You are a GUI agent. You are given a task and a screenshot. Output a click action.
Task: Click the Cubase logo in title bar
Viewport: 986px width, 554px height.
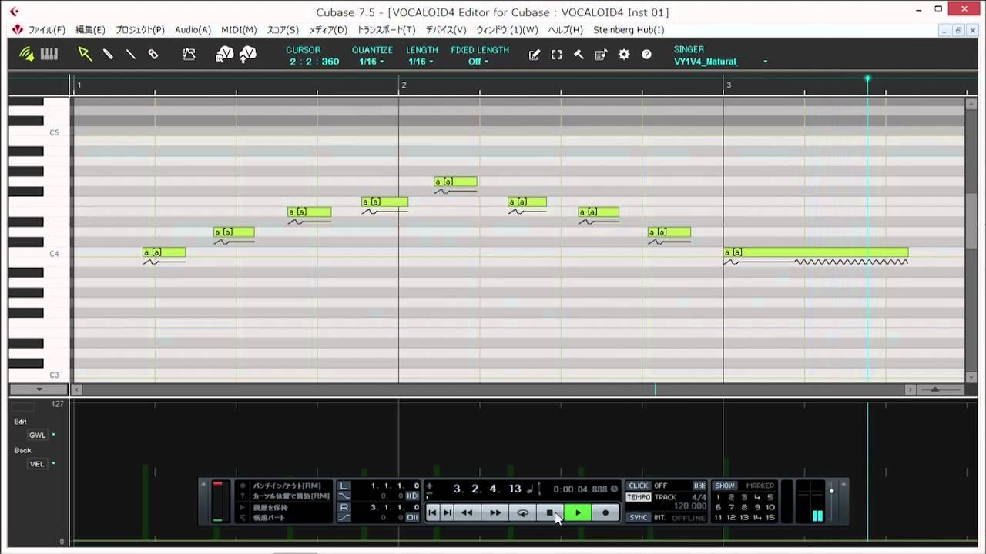(13, 12)
